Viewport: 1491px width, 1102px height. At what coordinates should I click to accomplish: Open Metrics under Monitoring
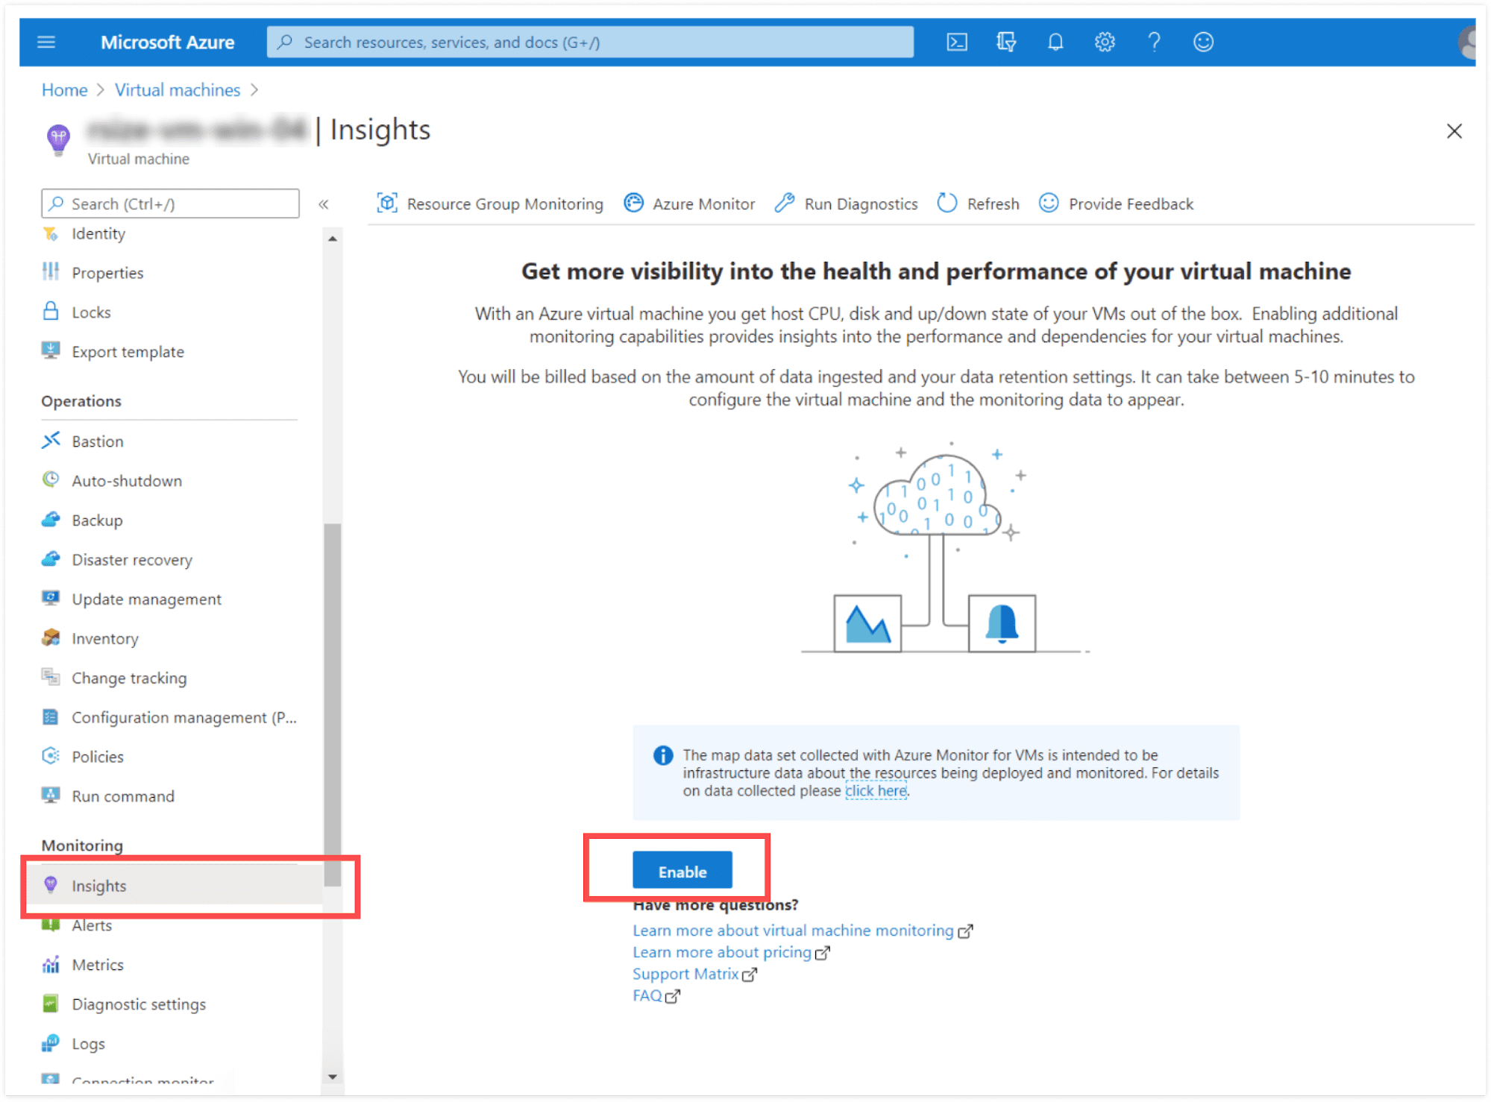[x=98, y=965]
